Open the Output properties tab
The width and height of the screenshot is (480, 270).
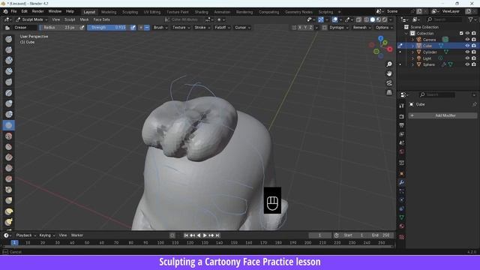coord(402,125)
